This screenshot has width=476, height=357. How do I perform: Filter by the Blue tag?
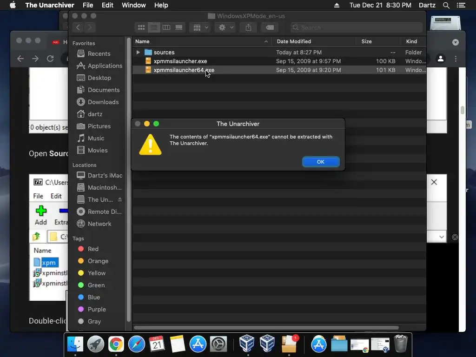[89, 297]
